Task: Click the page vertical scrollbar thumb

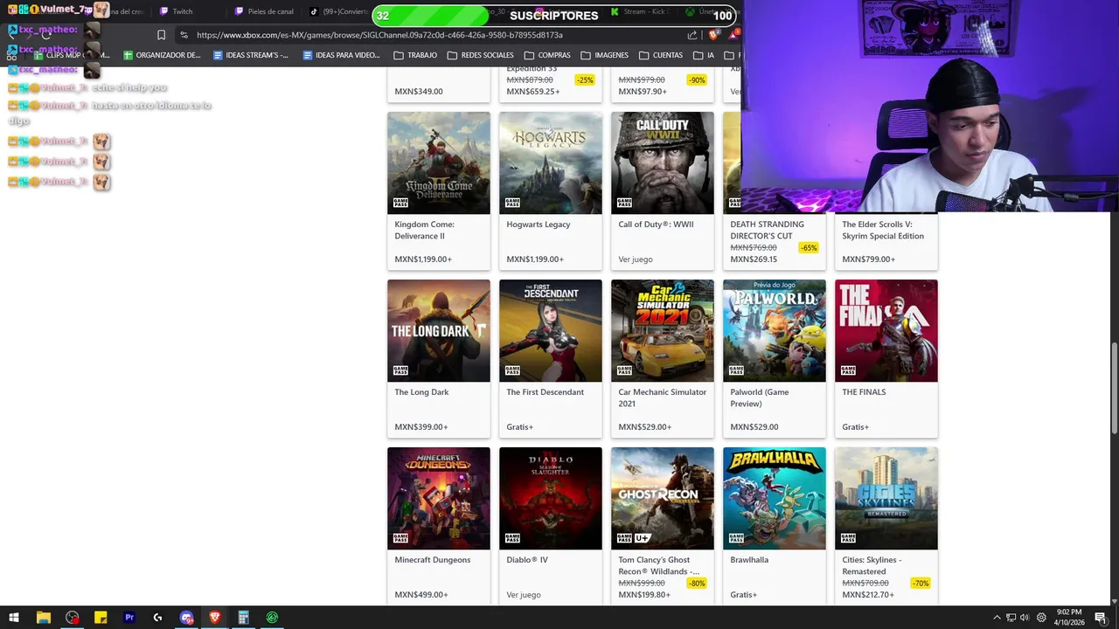Action: pos(1114,388)
